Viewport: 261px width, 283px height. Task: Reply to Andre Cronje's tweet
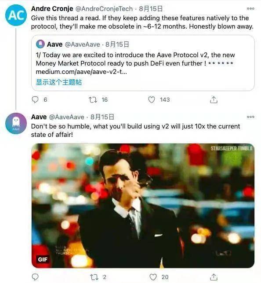(35, 99)
